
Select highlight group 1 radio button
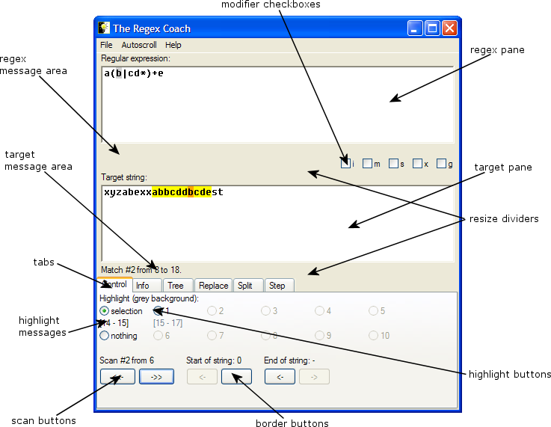point(158,310)
